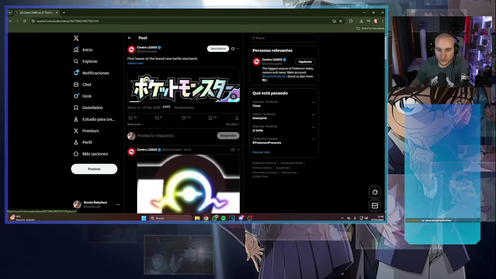496x279 pixels.
Task: Open Grok from the sidebar
Action: (x=83, y=96)
